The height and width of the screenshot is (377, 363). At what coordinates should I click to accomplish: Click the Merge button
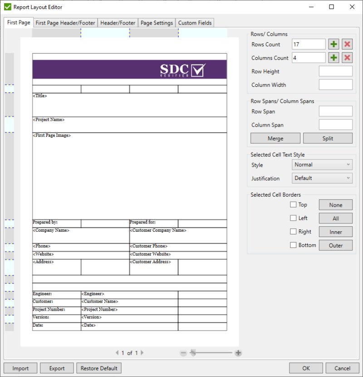pyautogui.click(x=275, y=138)
